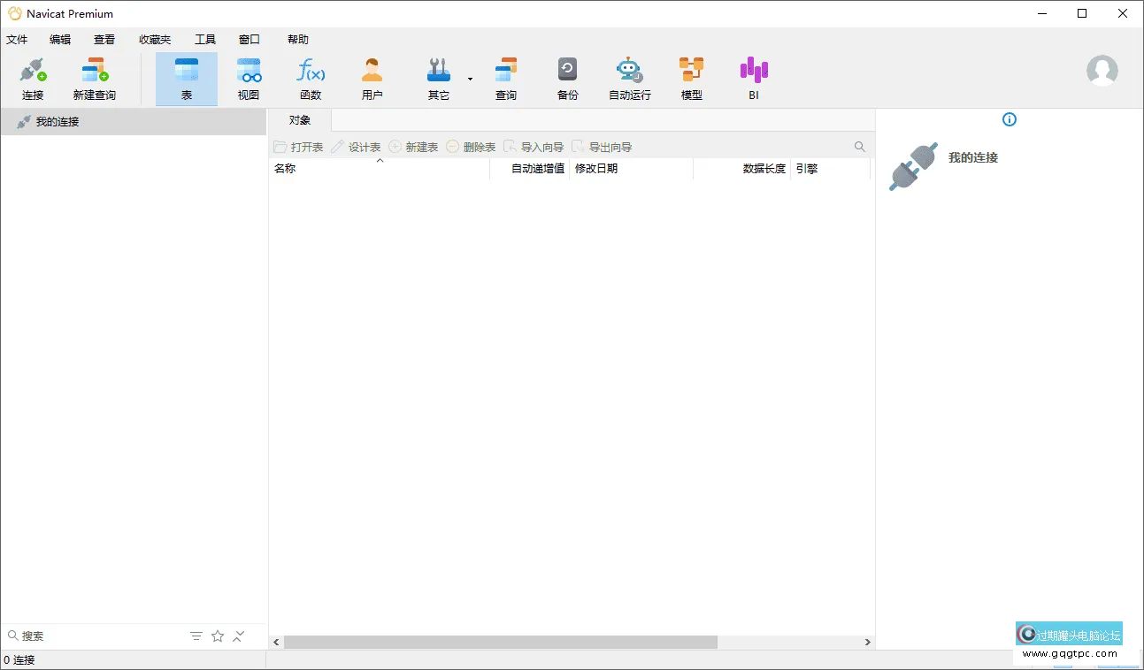
Task: Open the 连接 (Connection) creation tool
Action: pos(32,78)
